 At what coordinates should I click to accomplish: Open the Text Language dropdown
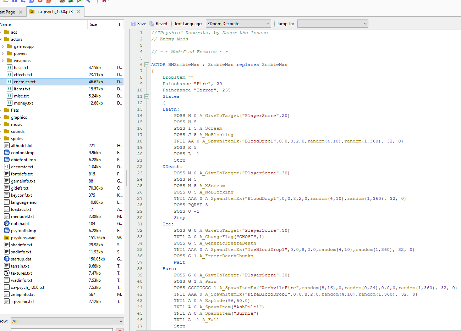(x=238, y=24)
